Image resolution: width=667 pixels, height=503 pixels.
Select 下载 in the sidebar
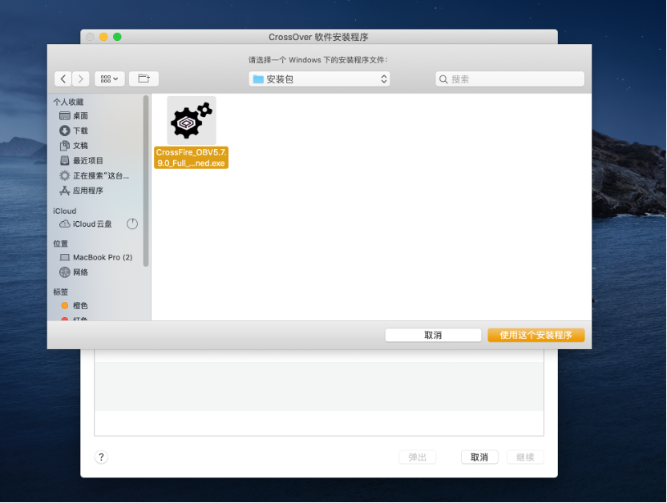pyautogui.click(x=80, y=131)
